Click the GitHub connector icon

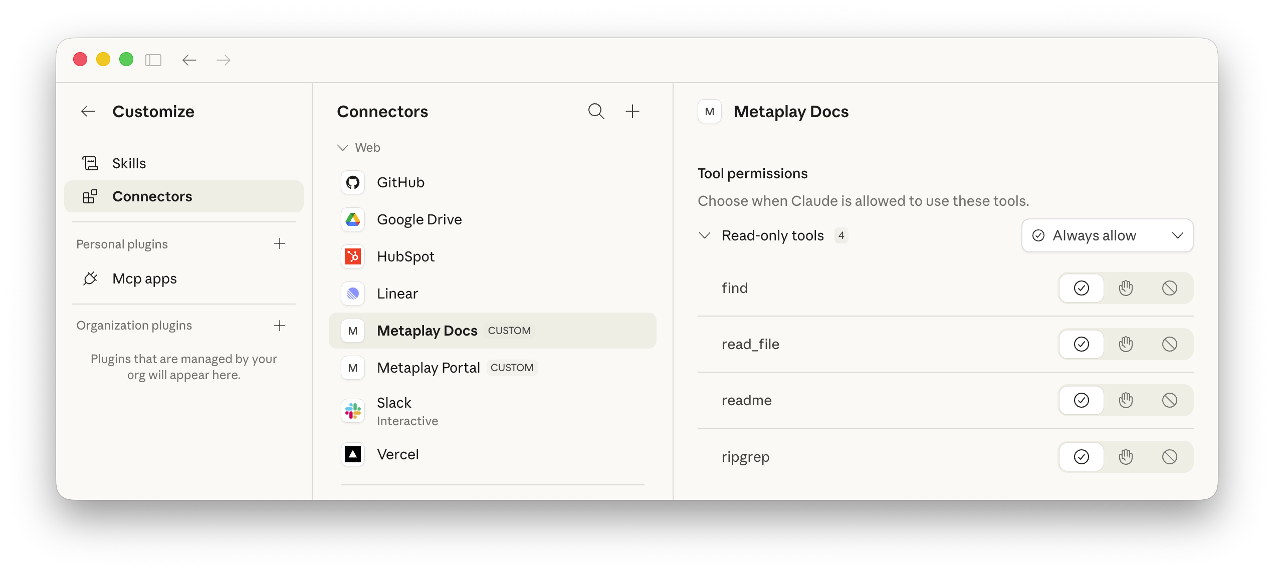tap(353, 182)
